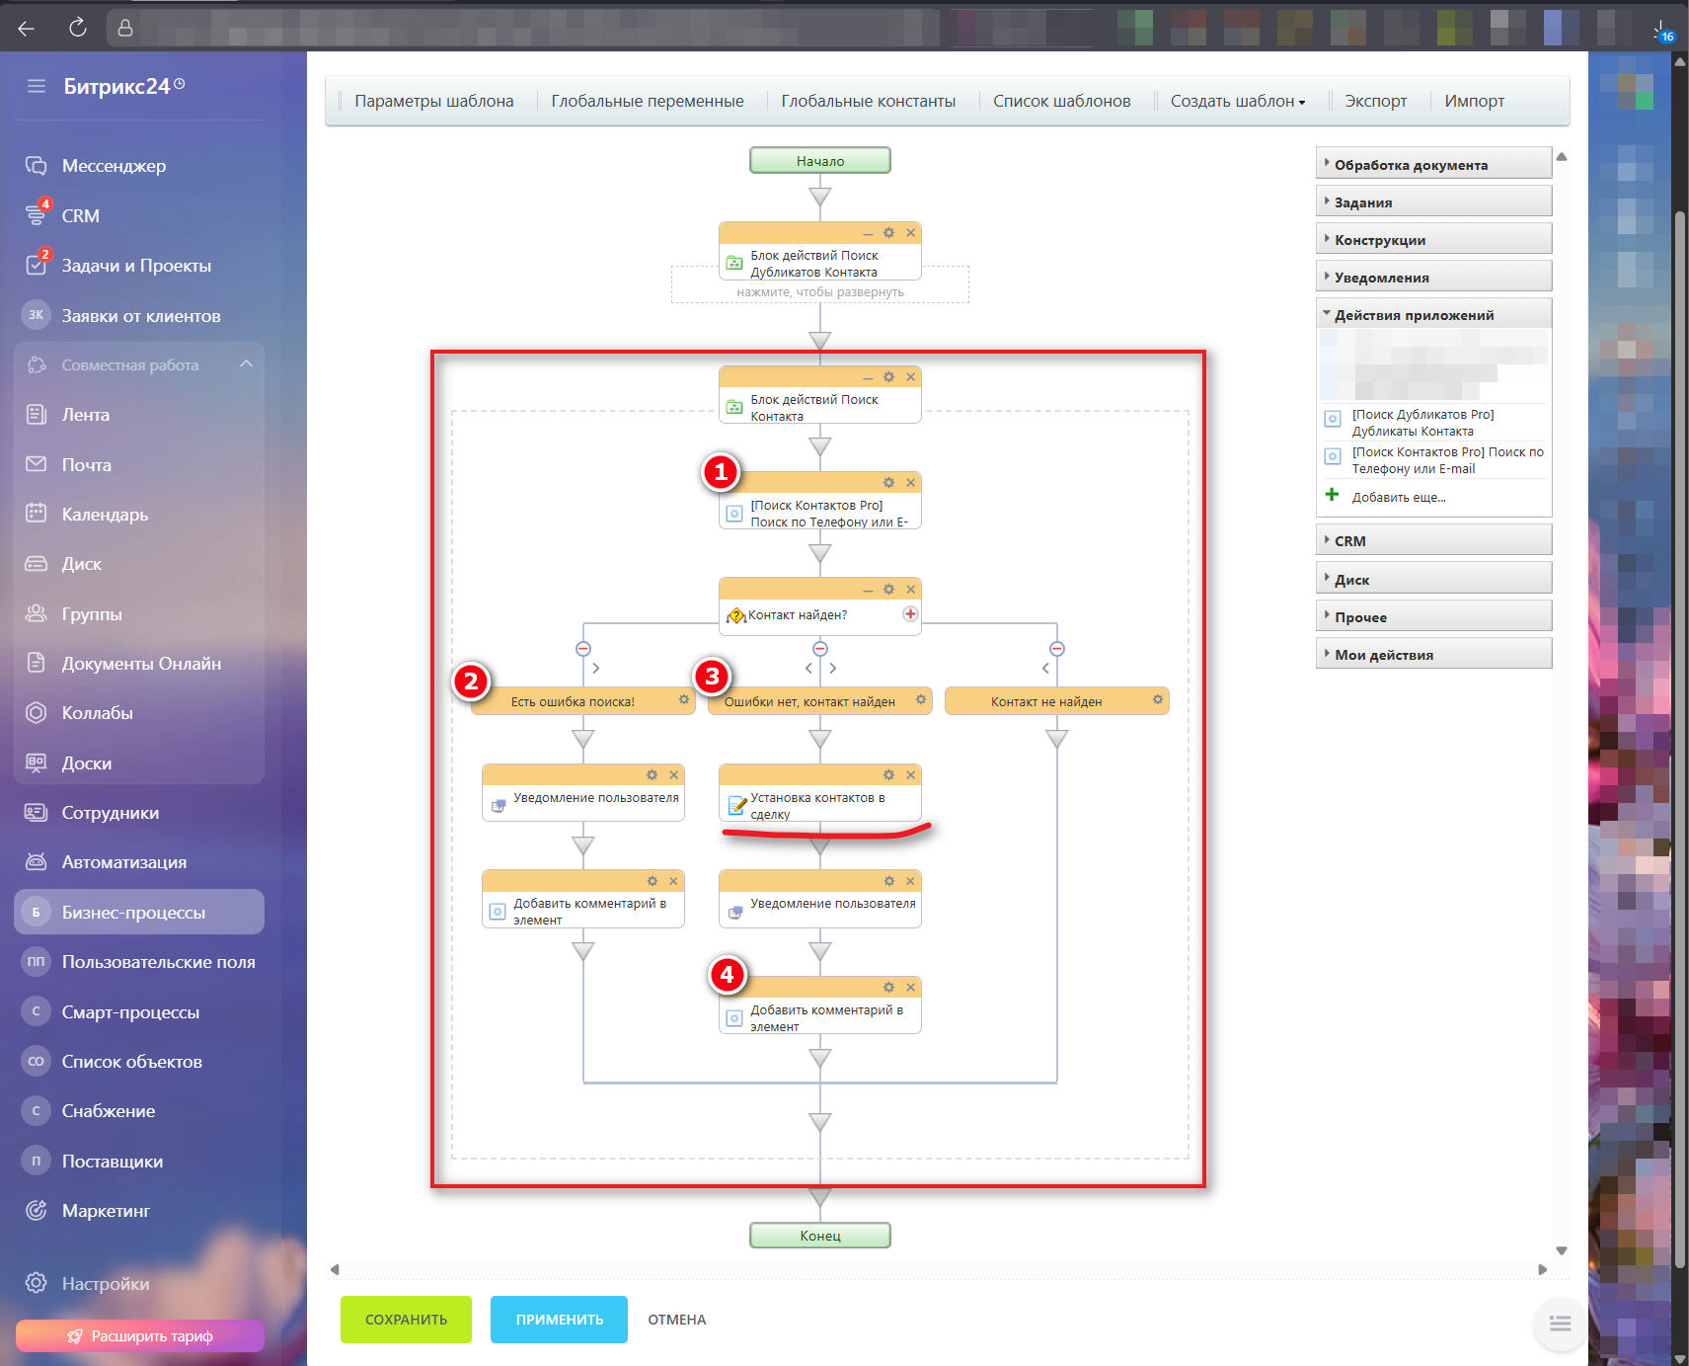
Task: Click red plus icon to add condition branch
Action: 910,614
